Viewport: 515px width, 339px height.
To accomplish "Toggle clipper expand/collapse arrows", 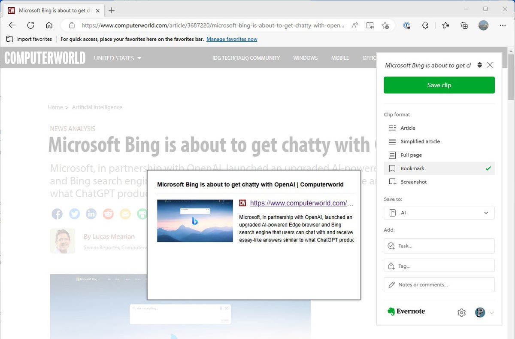I will (479, 65).
